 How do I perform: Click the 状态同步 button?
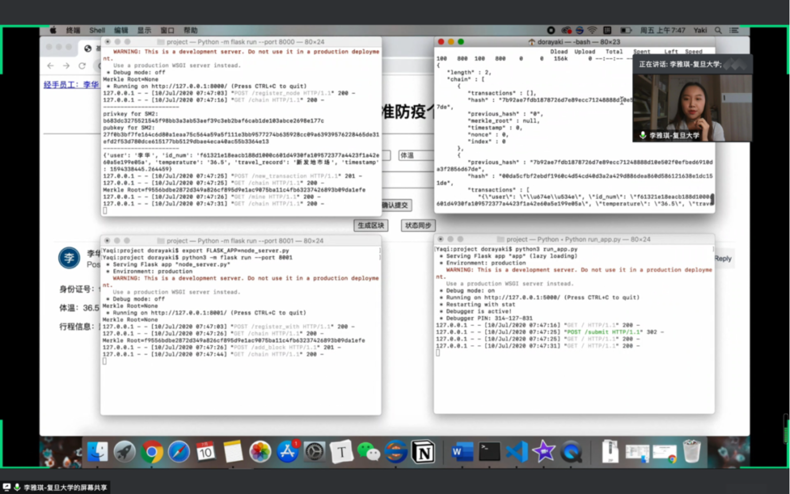click(418, 225)
